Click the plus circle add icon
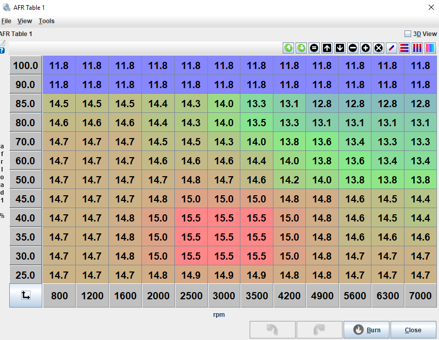This screenshot has height=340, width=439. [x=366, y=48]
